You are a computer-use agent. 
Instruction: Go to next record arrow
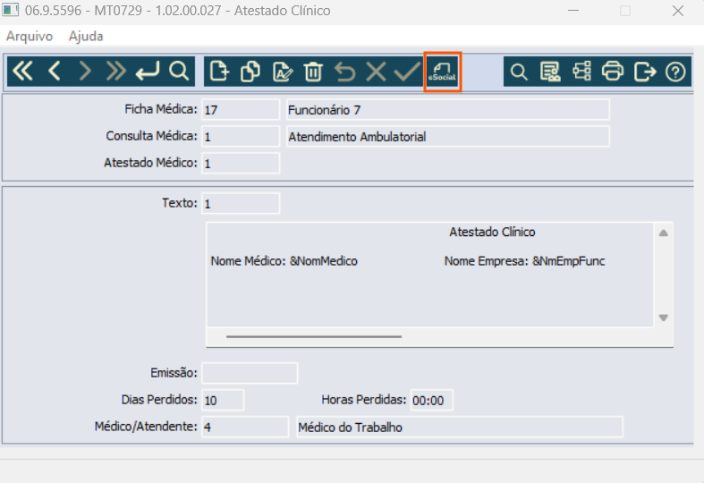pyautogui.click(x=85, y=72)
